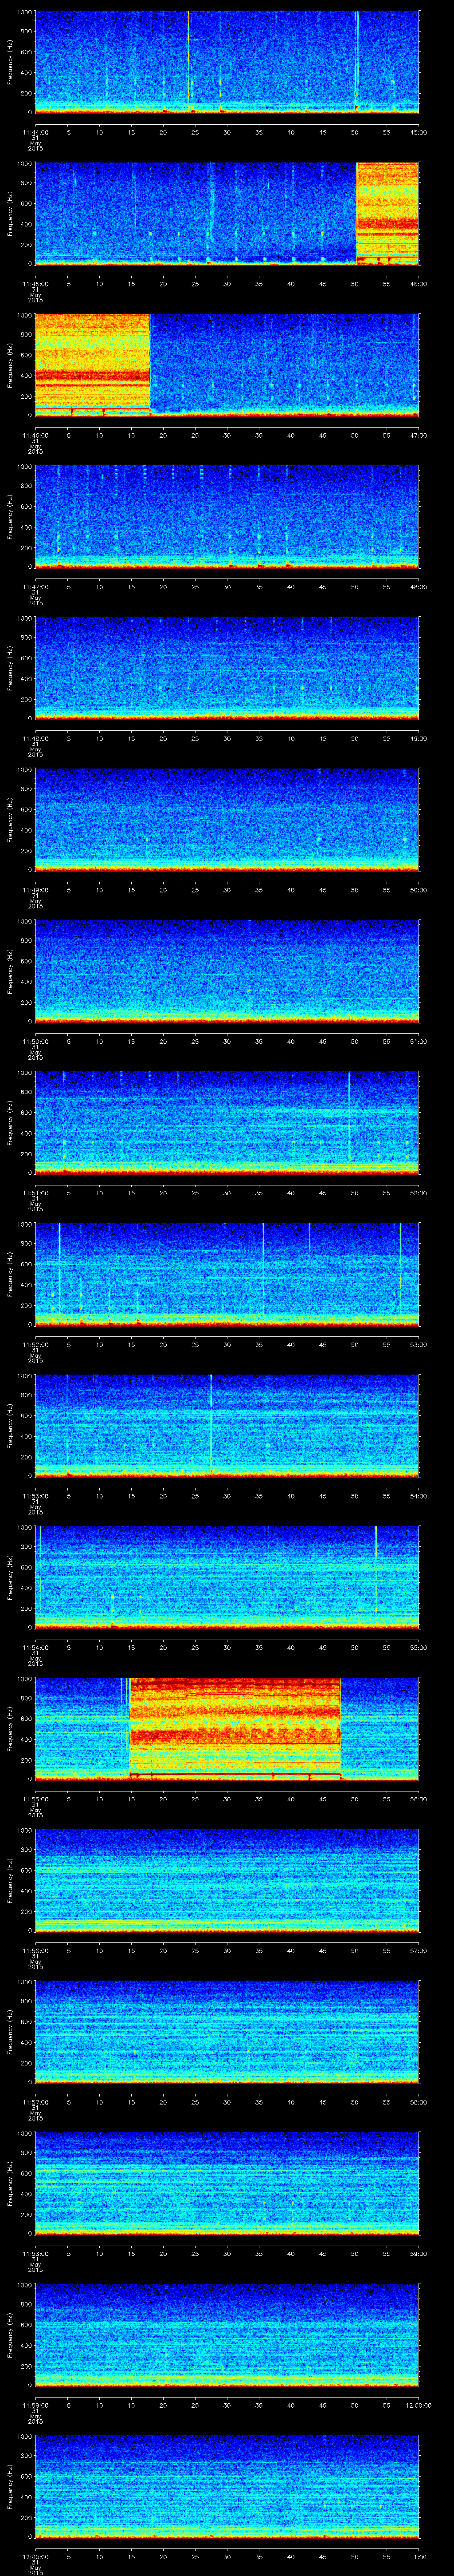This screenshot has width=454, height=2576.
Task: Select the '52:00' end time label
Action: 419,1193
